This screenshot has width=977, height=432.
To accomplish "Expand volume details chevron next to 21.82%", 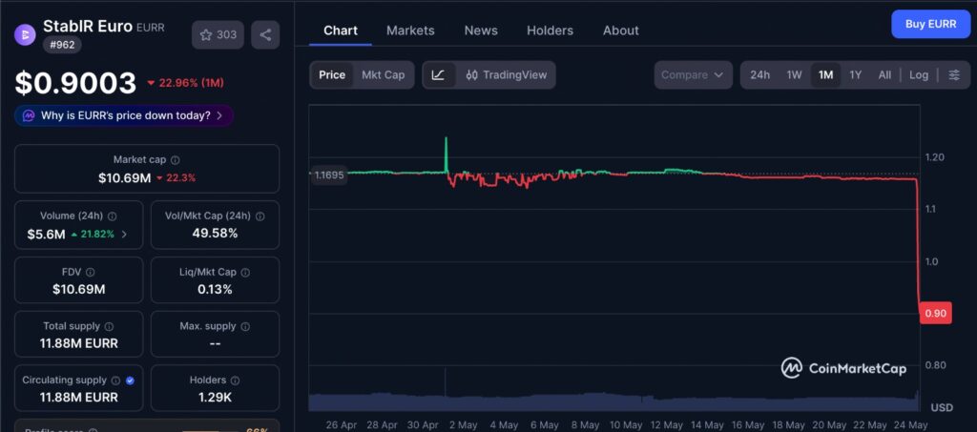I will 124,234.
